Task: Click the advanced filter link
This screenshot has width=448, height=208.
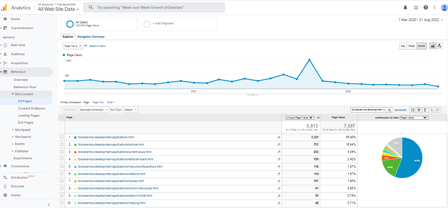Action: (x=400, y=110)
